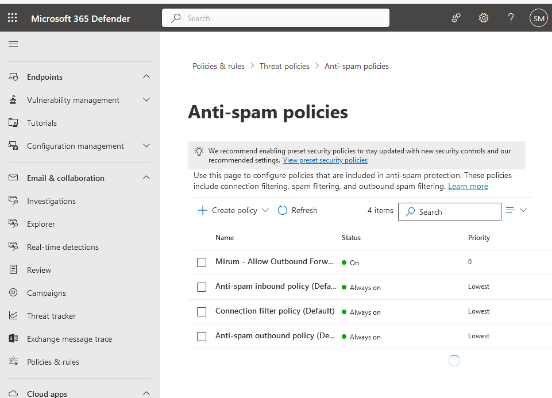Go to Real-time detections
The height and width of the screenshot is (398, 552).
(63, 247)
